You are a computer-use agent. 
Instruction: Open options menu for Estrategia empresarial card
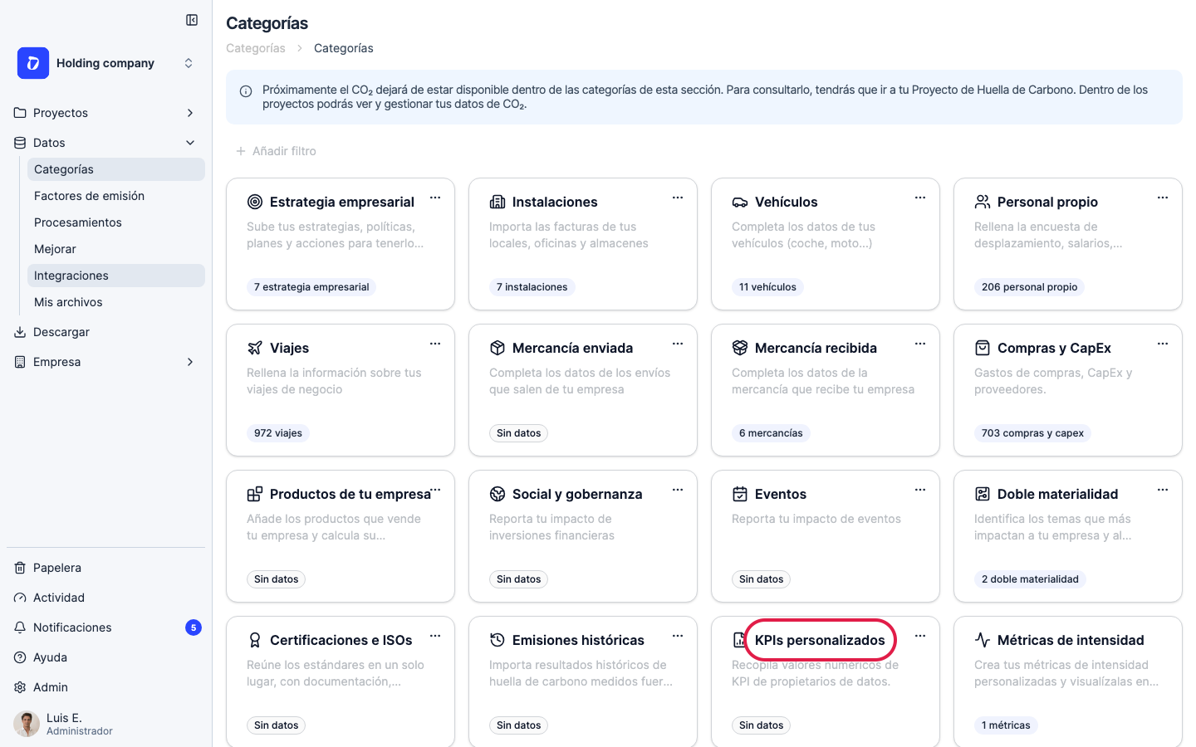tap(435, 198)
